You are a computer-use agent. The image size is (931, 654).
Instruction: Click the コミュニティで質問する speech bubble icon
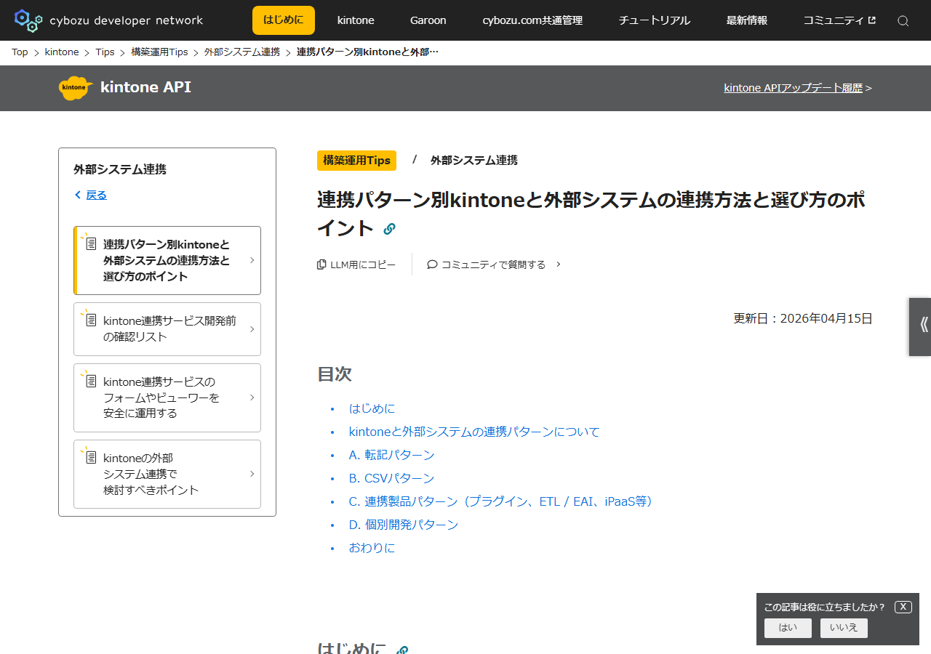(x=432, y=265)
